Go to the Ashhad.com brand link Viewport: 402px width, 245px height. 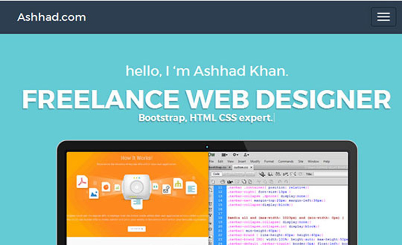click(52, 17)
